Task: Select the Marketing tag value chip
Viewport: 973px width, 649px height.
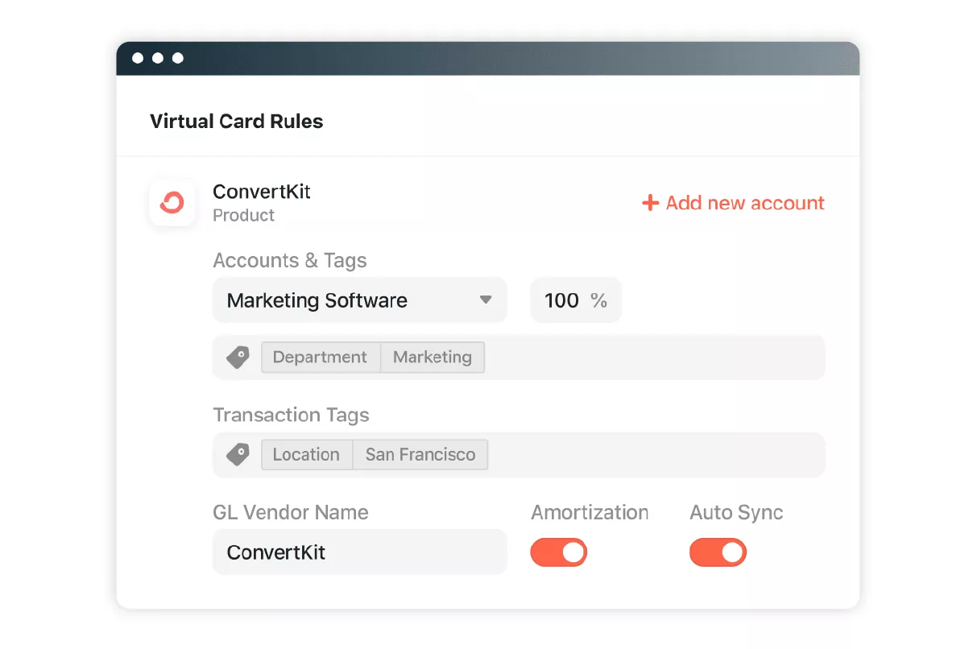Action: [433, 358]
